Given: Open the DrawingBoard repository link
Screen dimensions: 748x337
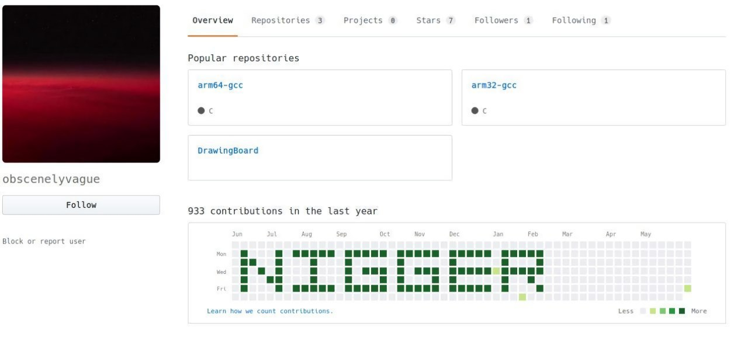Looking at the screenshot, I should [228, 151].
